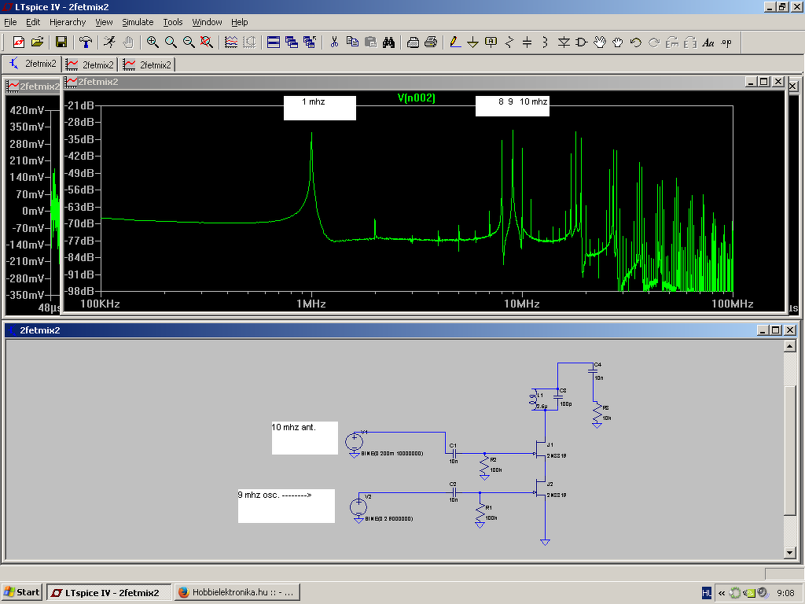
Task: Add a SPICE directive with .op icon
Action: pyautogui.click(x=726, y=42)
